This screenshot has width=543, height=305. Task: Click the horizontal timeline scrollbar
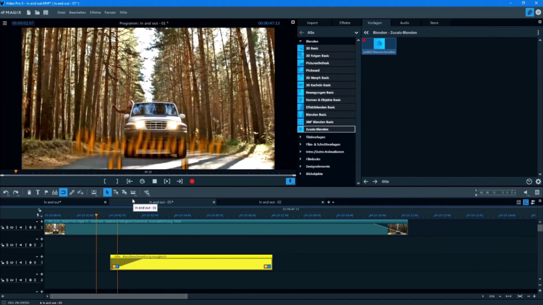tap(117, 296)
